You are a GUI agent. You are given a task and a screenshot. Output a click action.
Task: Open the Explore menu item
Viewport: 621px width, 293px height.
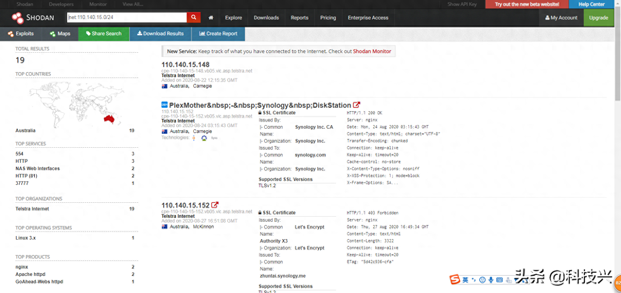pyautogui.click(x=234, y=18)
